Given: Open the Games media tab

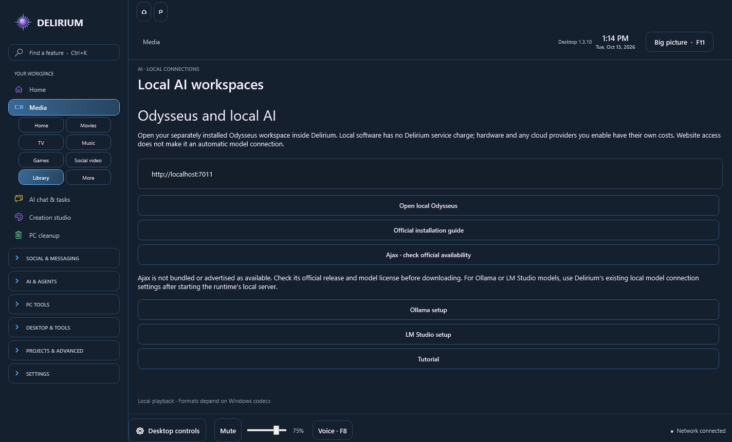Looking at the screenshot, I should 41,160.
